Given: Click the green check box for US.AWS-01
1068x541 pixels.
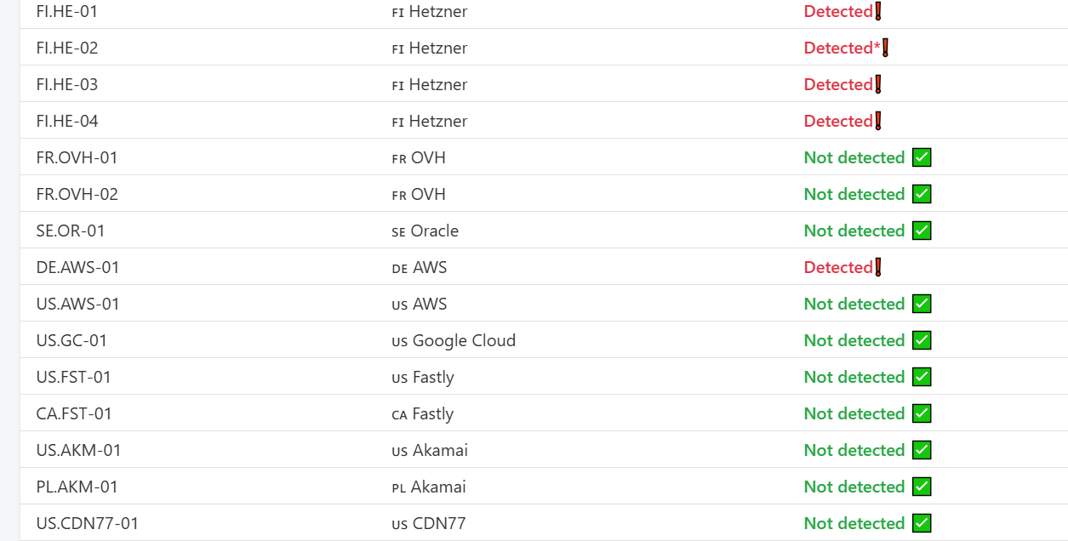Looking at the screenshot, I should point(922,304).
